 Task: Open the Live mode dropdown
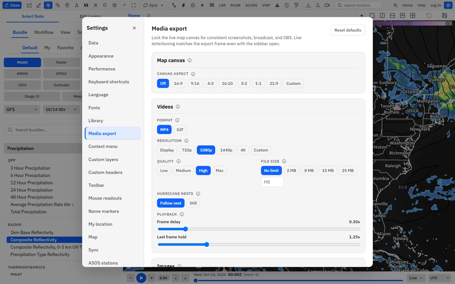(416, 278)
